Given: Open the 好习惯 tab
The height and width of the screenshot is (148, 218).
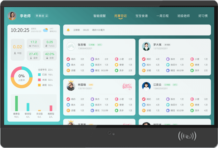Looking at the screenshot, I should coord(203,16).
